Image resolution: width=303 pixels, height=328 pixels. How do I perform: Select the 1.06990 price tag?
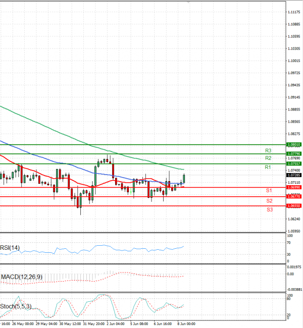[x=294, y=187]
